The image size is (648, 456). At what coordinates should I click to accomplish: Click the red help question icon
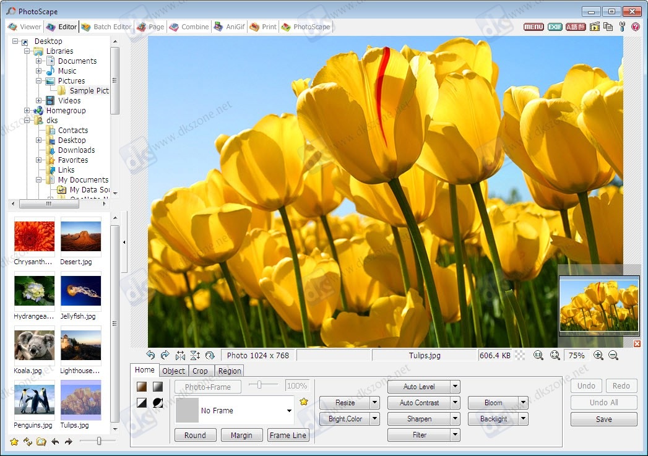[636, 27]
